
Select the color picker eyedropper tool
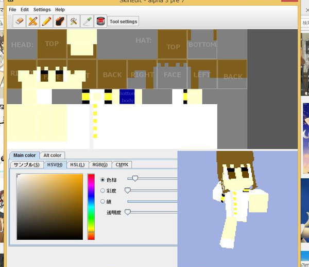click(87, 21)
